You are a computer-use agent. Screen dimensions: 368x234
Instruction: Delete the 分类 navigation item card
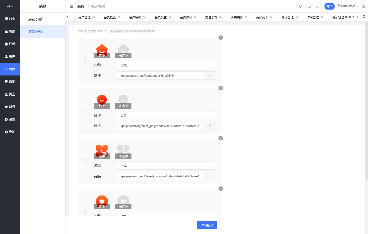[221, 138]
